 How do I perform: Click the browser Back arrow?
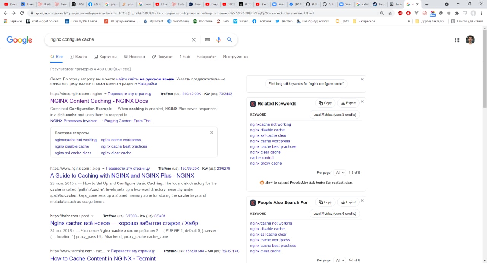click(5, 13)
